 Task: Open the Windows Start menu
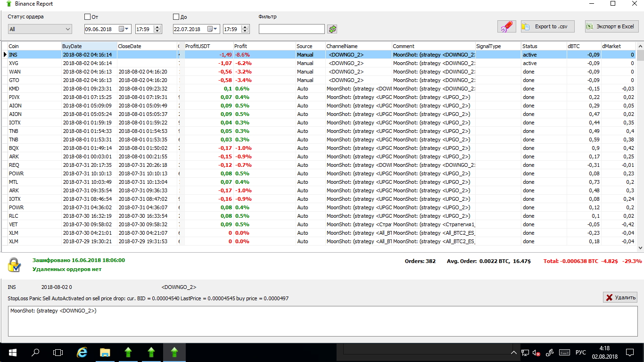12,352
